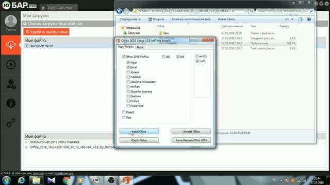
Task: Open view options dropdown arrow in Explorer
Action: [x=292, y=20]
